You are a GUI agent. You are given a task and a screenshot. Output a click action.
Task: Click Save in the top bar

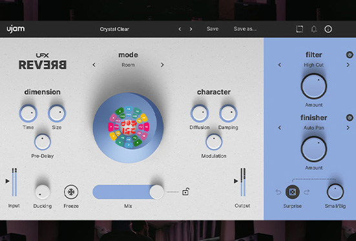(213, 29)
